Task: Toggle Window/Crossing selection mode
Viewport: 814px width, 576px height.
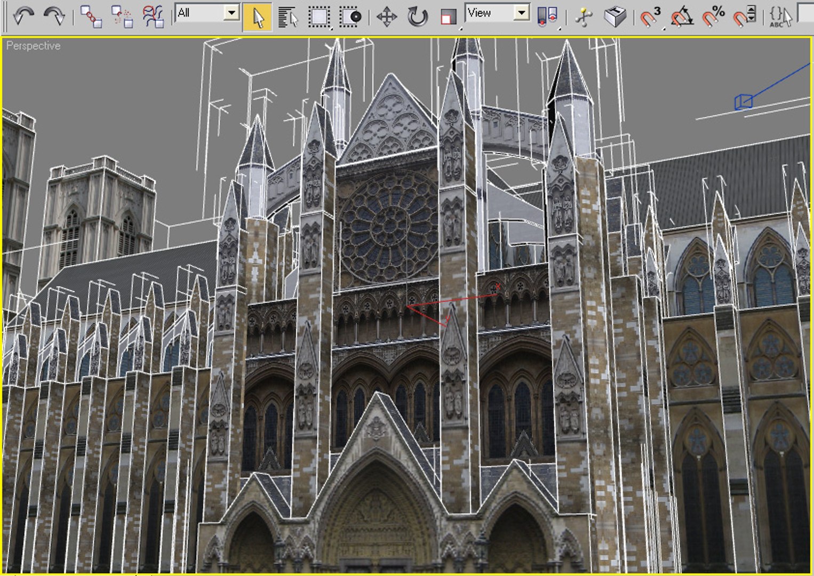Action: click(x=350, y=17)
